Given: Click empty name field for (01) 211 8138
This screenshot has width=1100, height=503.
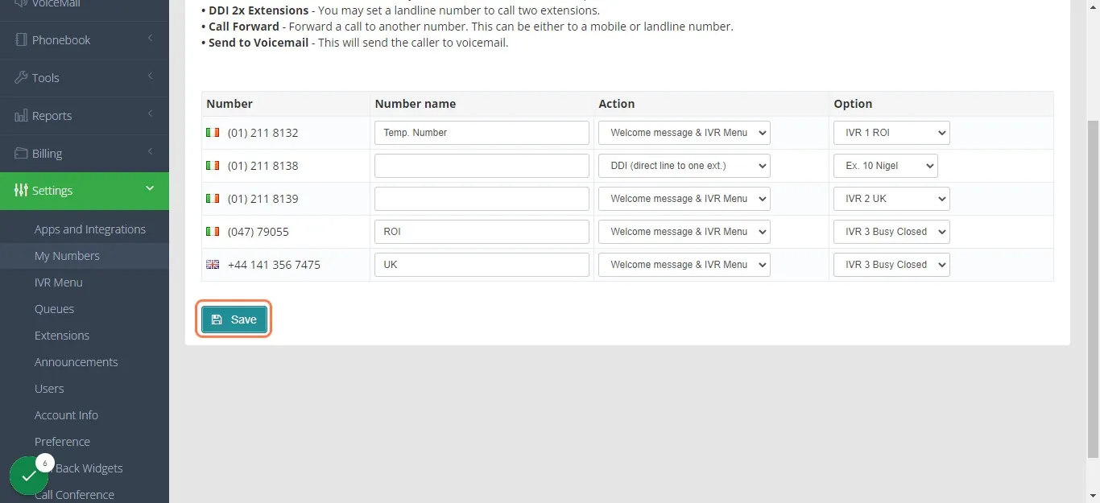Looking at the screenshot, I should tap(482, 166).
